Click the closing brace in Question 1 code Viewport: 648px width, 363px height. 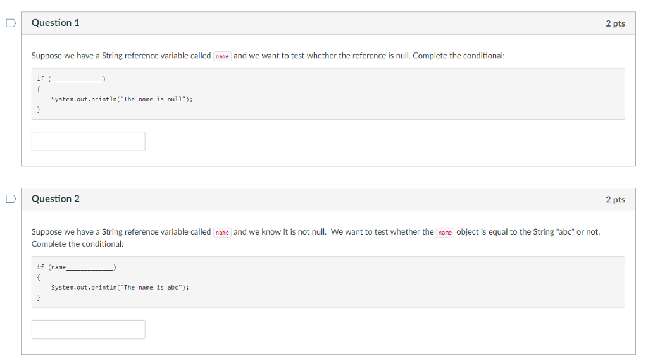click(x=39, y=109)
